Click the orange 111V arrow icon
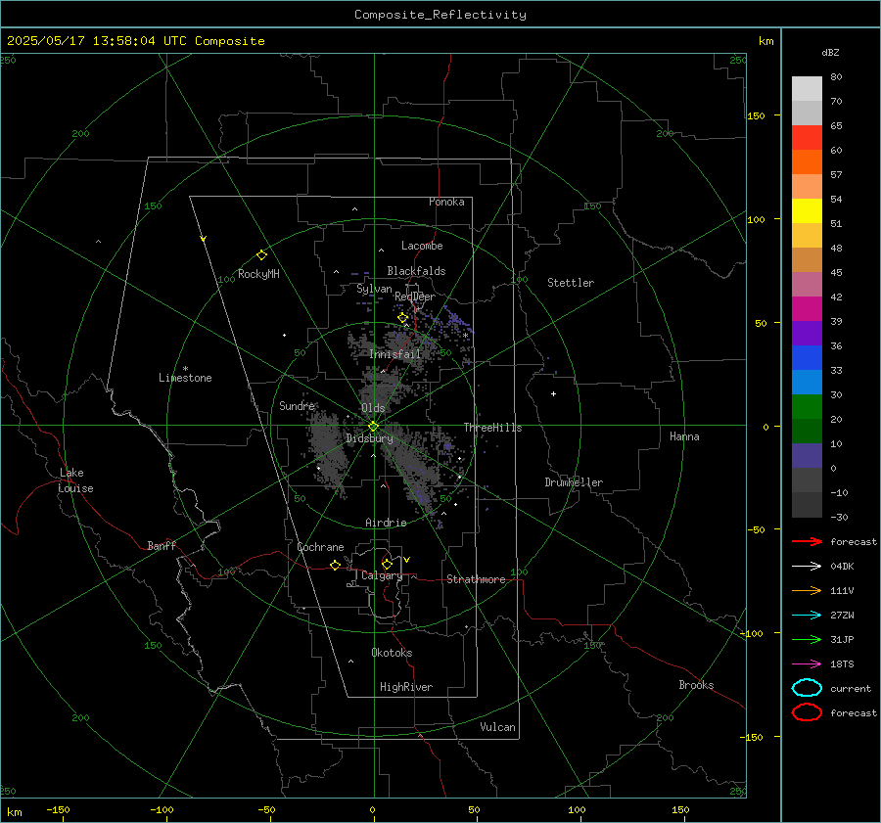Screen dimensions: 881x823 (x=807, y=590)
